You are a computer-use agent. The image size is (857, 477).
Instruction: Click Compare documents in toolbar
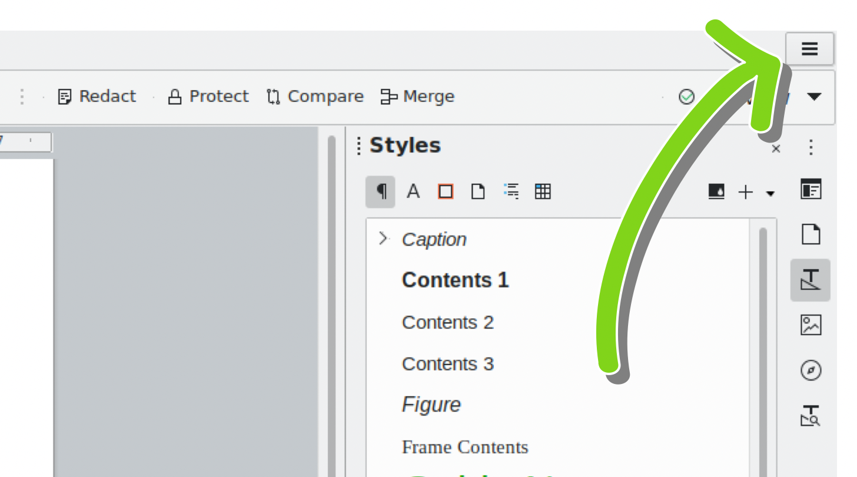[x=315, y=97]
